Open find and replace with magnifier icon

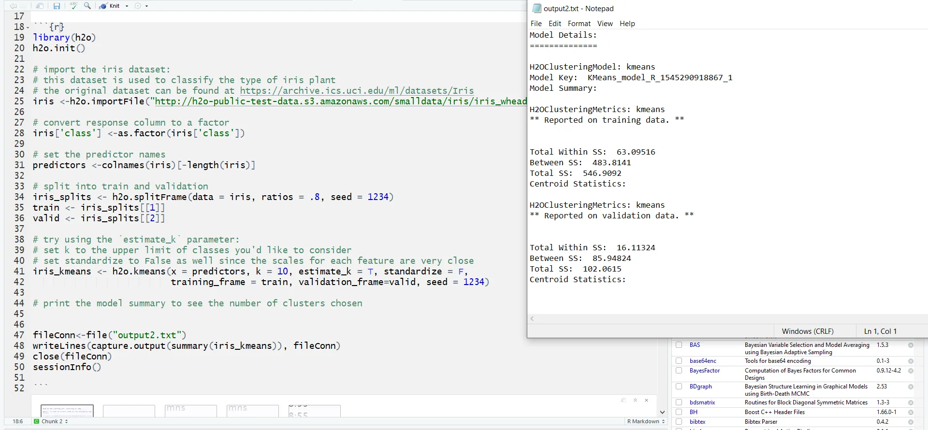tap(87, 6)
